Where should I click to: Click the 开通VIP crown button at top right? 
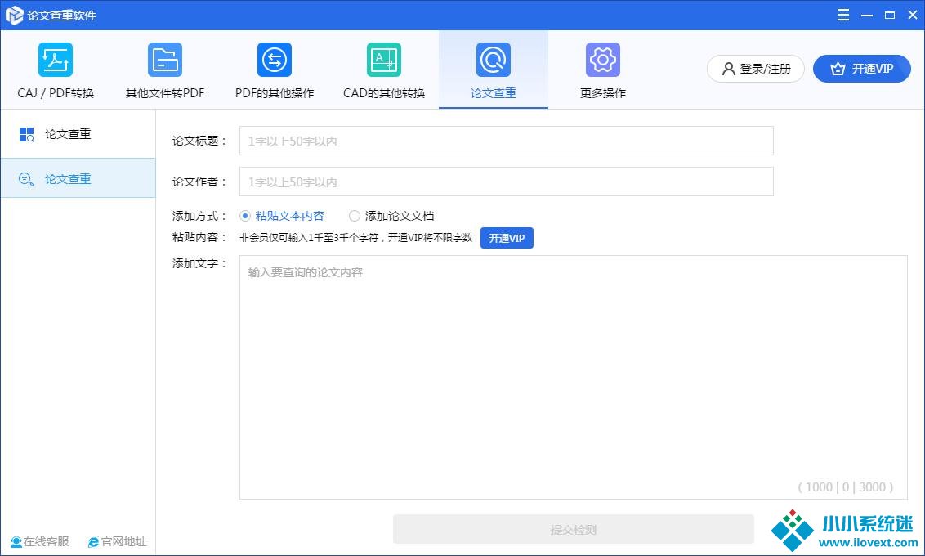pos(861,69)
